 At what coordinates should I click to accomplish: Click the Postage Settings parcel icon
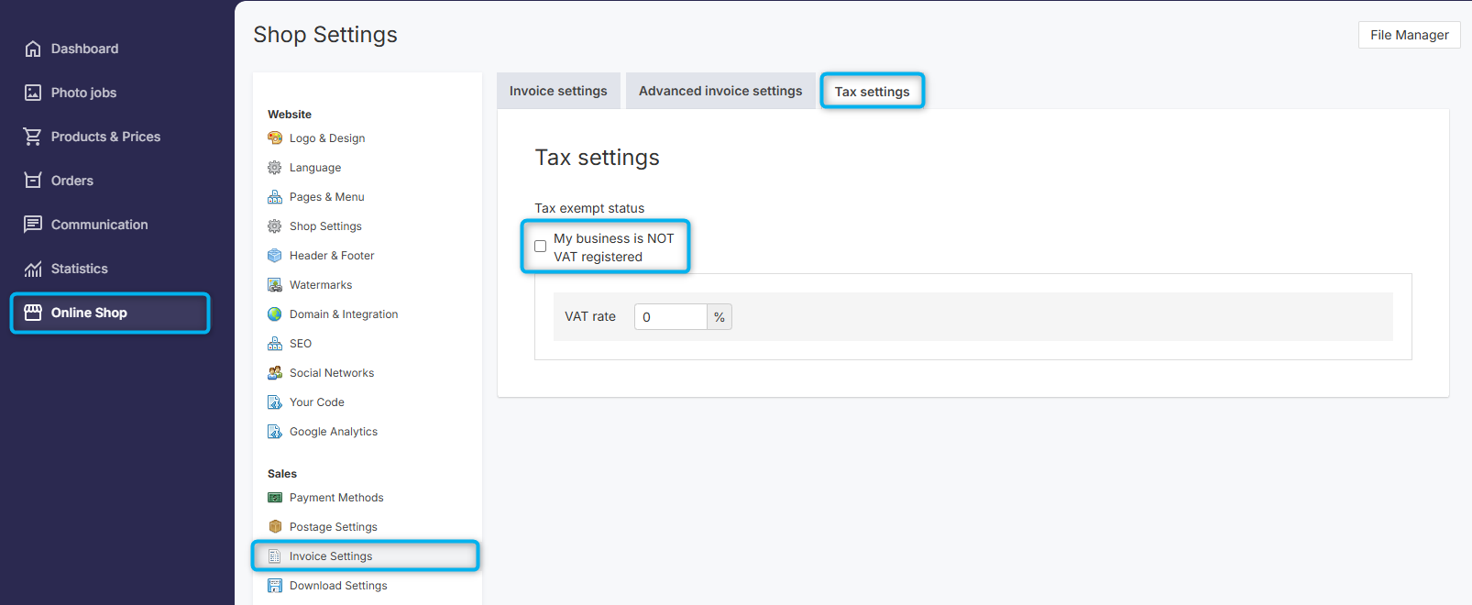[x=275, y=527]
